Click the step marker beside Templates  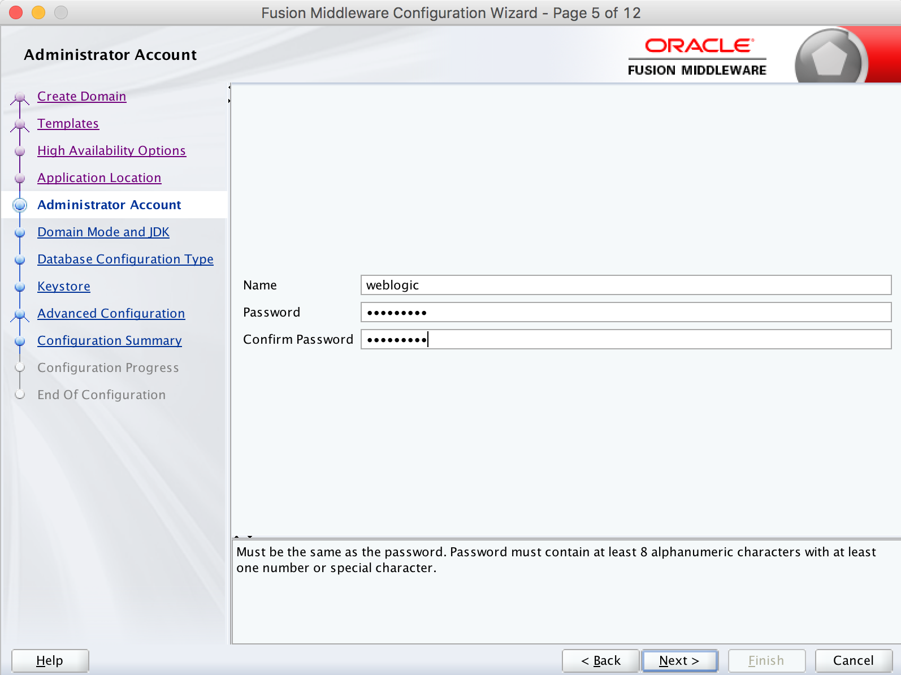coord(20,124)
